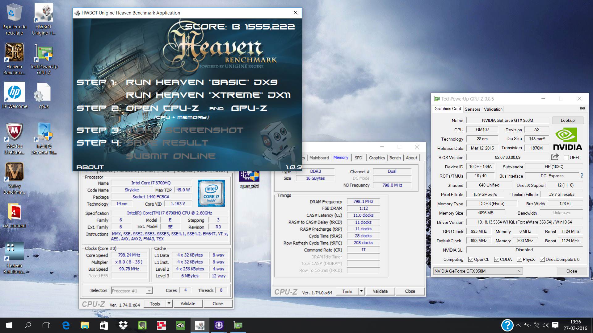
Task: Launch Microsoft Edge from the taskbar
Action: tap(66, 325)
